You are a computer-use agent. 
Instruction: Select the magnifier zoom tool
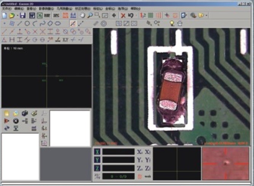(x=90, y=15)
